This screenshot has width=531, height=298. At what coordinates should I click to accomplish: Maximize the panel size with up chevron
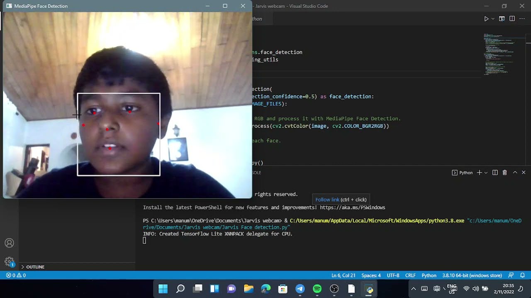tap(515, 173)
